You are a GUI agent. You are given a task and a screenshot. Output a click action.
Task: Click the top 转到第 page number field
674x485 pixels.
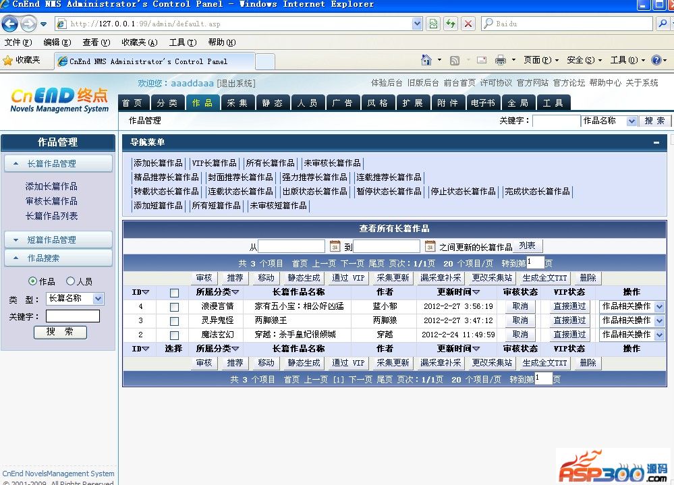[x=535, y=262]
